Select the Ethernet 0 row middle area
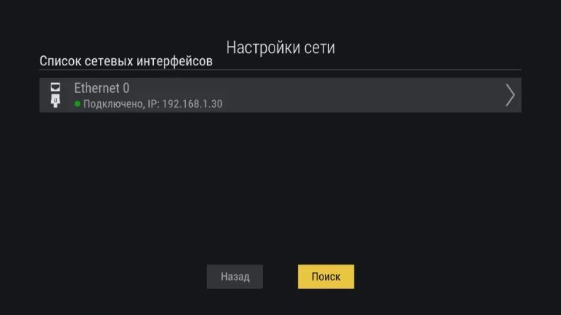The height and width of the screenshot is (315, 561). coord(280,95)
